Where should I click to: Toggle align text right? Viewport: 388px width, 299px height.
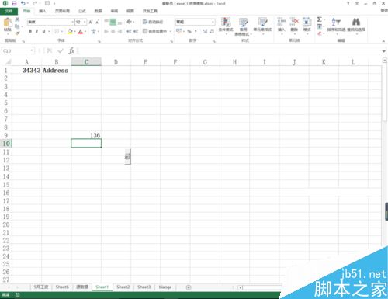120,31
